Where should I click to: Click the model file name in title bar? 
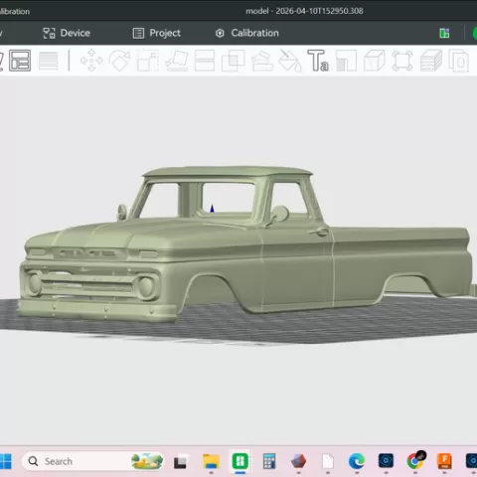coord(304,11)
